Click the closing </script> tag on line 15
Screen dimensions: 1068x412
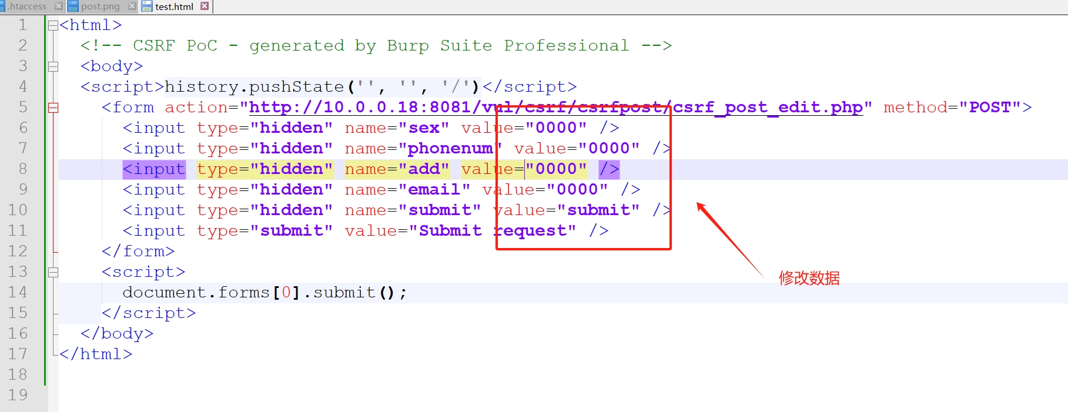tap(149, 313)
